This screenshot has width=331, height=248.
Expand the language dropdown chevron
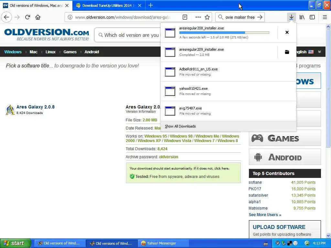[x=319, y=52]
